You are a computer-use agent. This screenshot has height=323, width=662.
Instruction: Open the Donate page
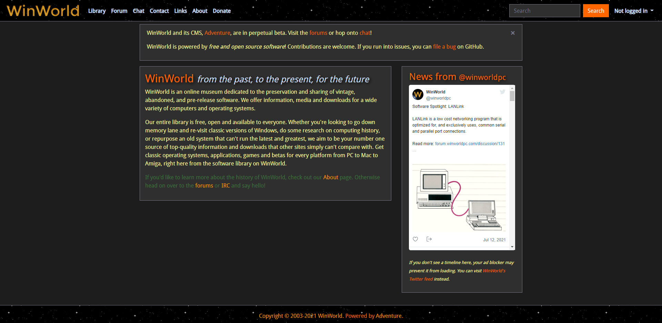(x=221, y=11)
